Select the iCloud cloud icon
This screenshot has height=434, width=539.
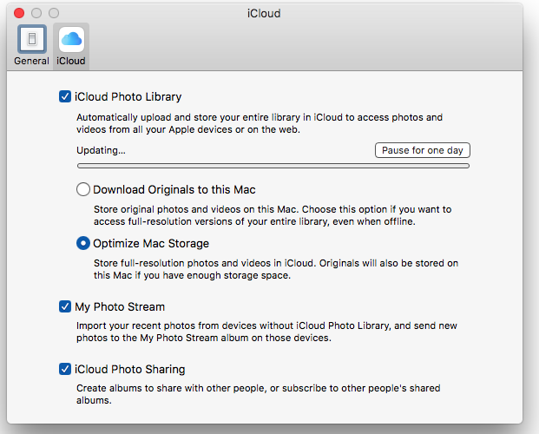pyautogui.click(x=71, y=39)
